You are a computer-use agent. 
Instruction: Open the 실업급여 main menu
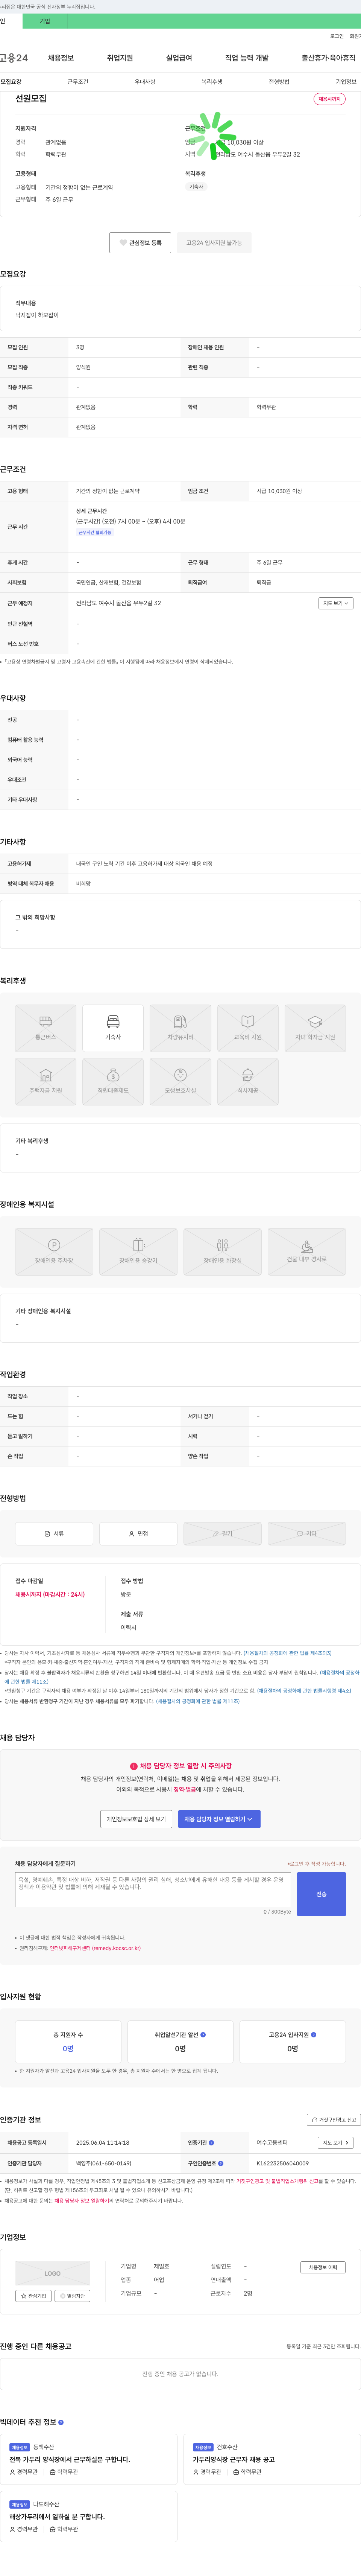(179, 58)
